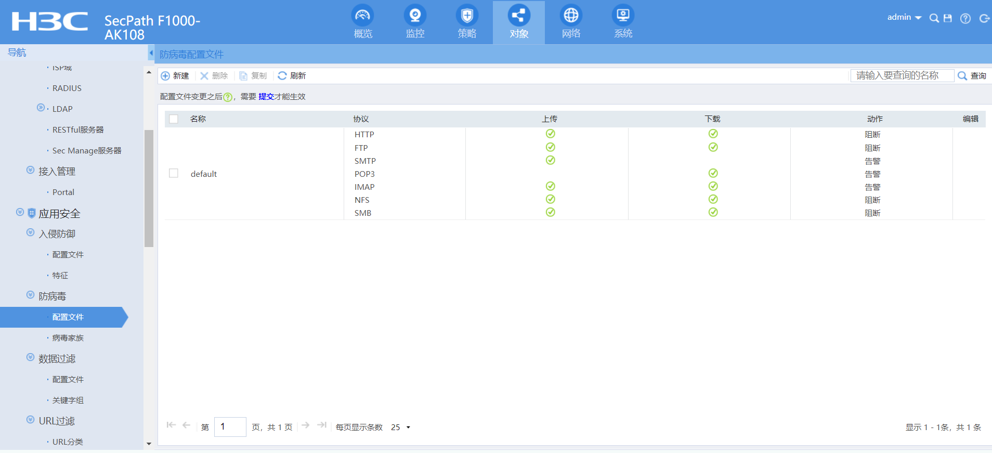The height and width of the screenshot is (453, 992).
Task: Click the IMAP upload check icon
Action: pyautogui.click(x=551, y=186)
